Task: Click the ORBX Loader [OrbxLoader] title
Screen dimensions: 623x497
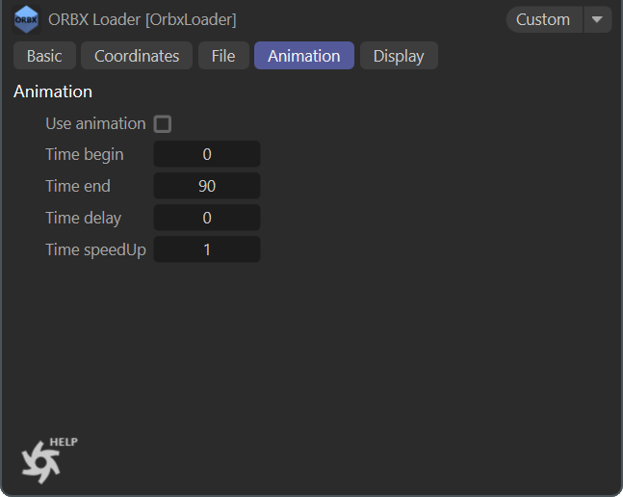Action: pos(143,19)
